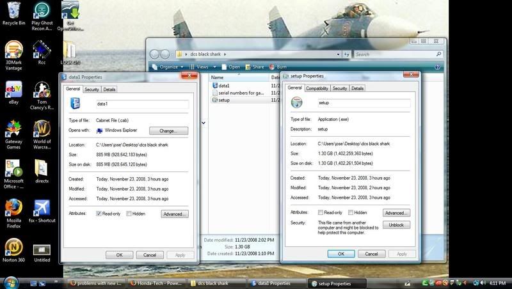Open Compatibility tab in setup Properties

pyautogui.click(x=317, y=88)
